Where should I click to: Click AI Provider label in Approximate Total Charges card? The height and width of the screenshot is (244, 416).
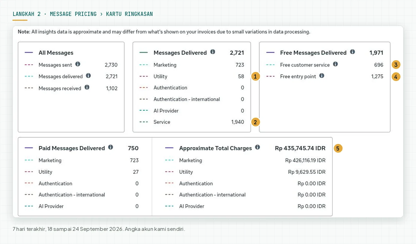pyautogui.click(x=192, y=206)
